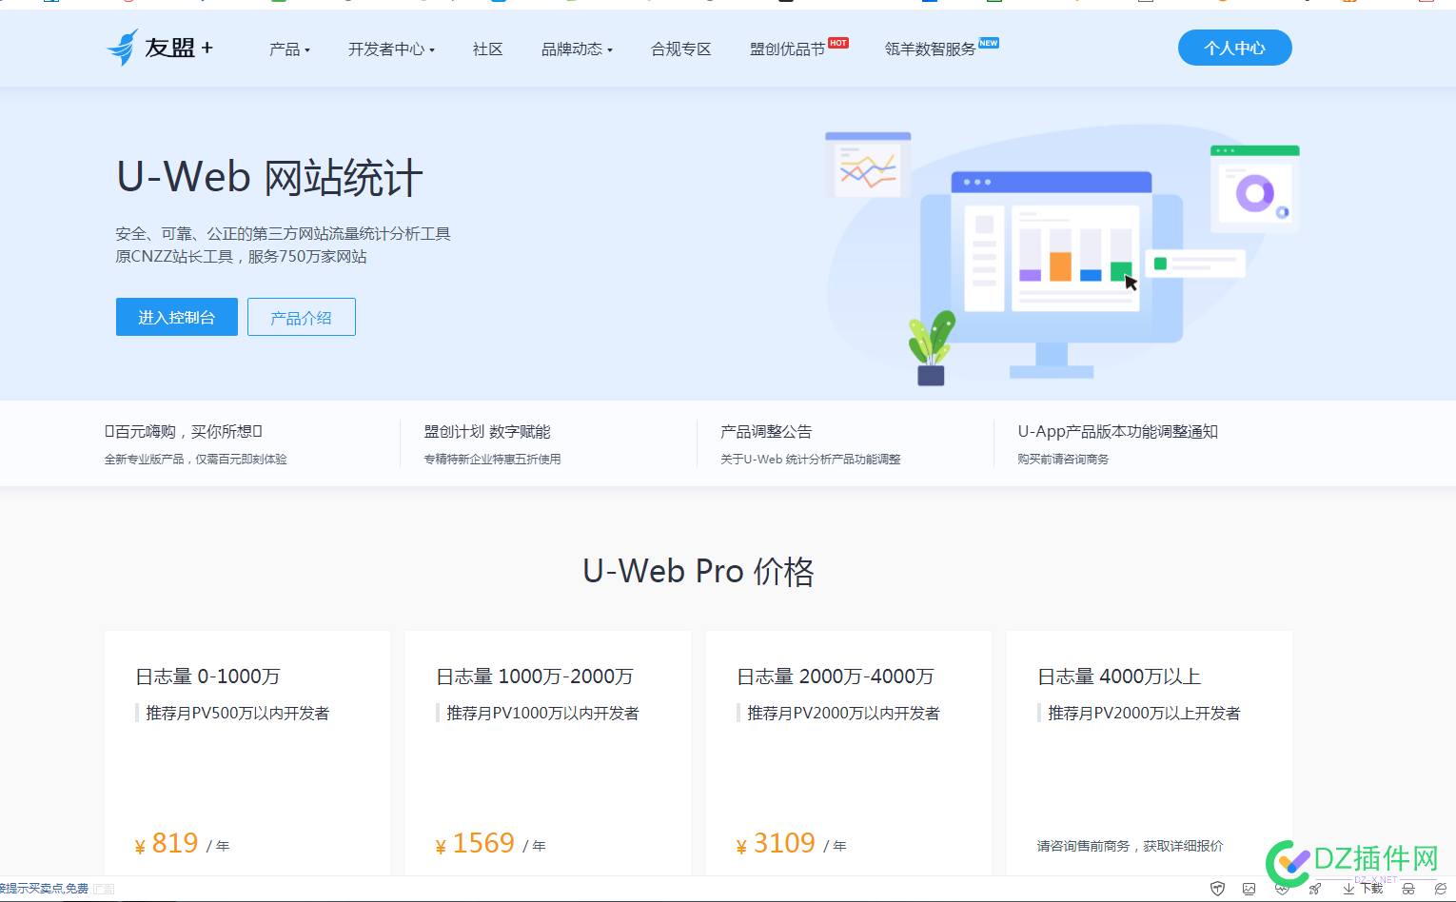
Task: Click the rocket speed-up icon in status bar
Action: [x=1314, y=889]
